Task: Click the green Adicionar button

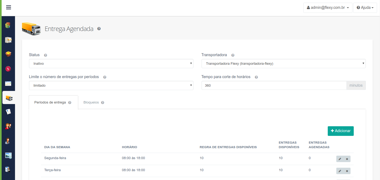Action: tap(341, 131)
